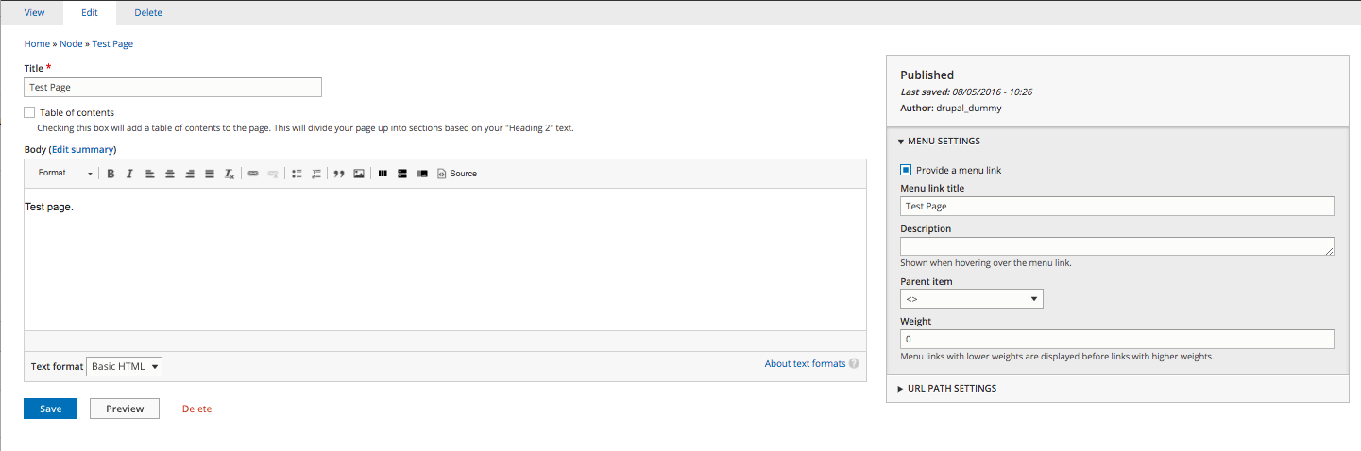Expand the URL Path Settings section
Screen dimensions: 1361x451
(951, 388)
